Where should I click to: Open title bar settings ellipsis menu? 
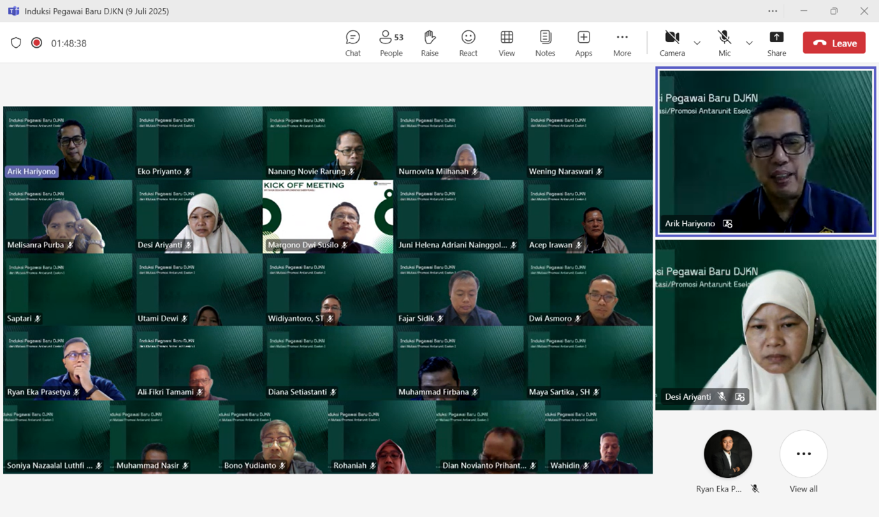pos(773,11)
